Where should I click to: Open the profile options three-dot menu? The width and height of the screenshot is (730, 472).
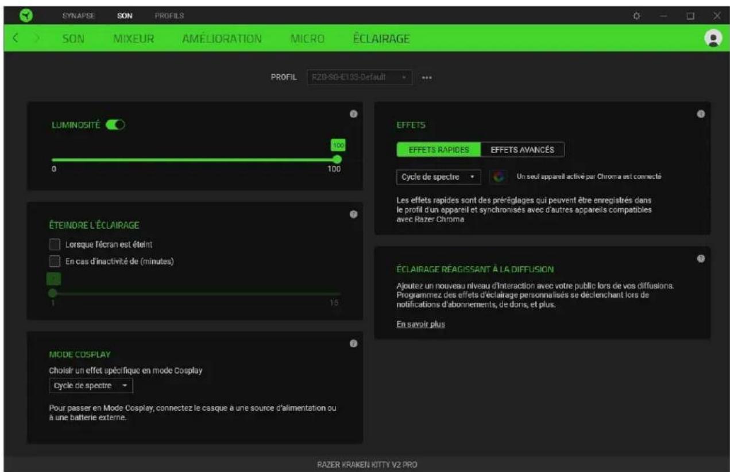tap(427, 77)
